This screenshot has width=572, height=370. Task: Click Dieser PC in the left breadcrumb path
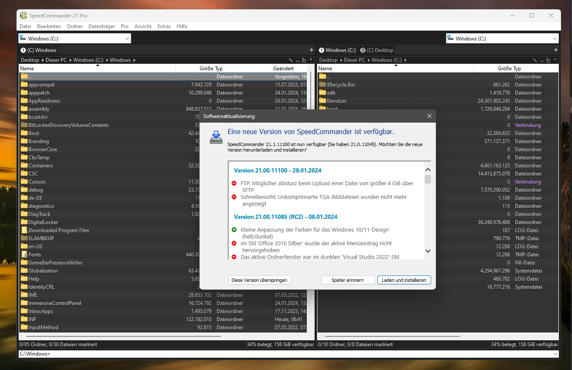56,60
